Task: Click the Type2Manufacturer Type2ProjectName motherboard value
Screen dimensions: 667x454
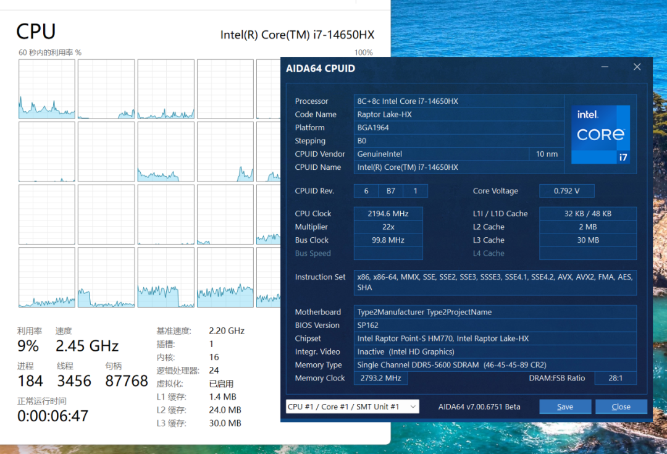Action: pos(495,312)
